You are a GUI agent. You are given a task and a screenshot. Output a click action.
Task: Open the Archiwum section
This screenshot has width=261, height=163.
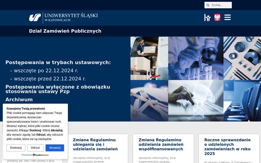pyautogui.click(x=19, y=100)
